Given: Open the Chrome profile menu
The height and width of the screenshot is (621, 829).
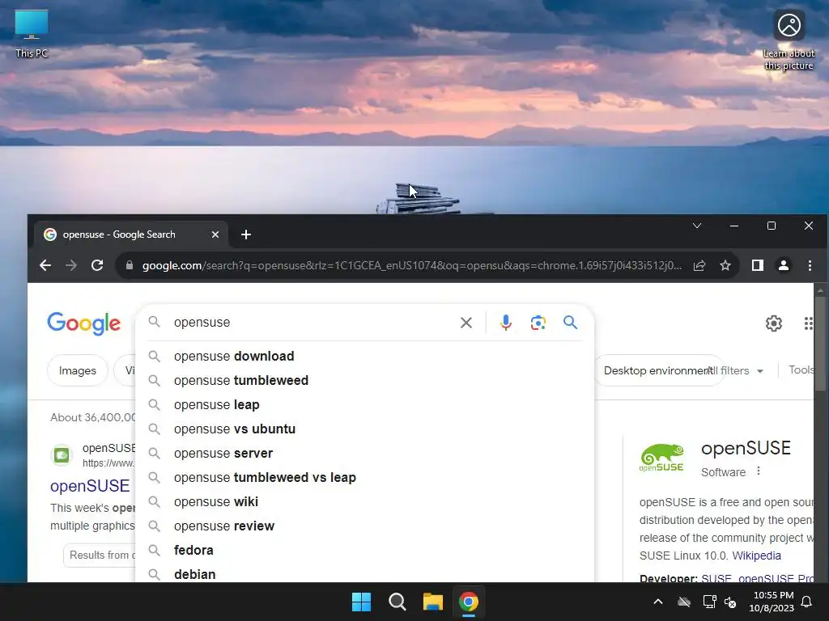Looking at the screenshot, I should coord(784,265).
